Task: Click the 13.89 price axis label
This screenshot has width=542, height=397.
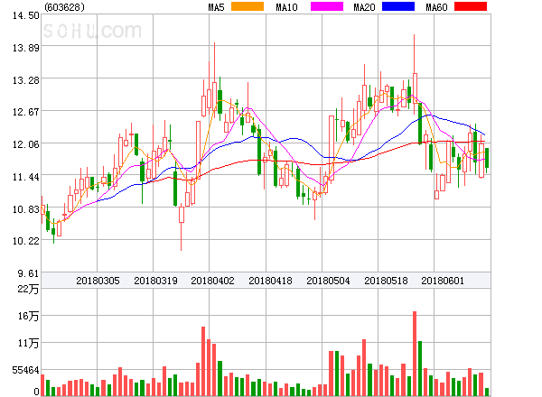Action: point(26,48)
